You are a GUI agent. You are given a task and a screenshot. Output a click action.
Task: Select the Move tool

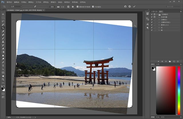pos(3,14)
